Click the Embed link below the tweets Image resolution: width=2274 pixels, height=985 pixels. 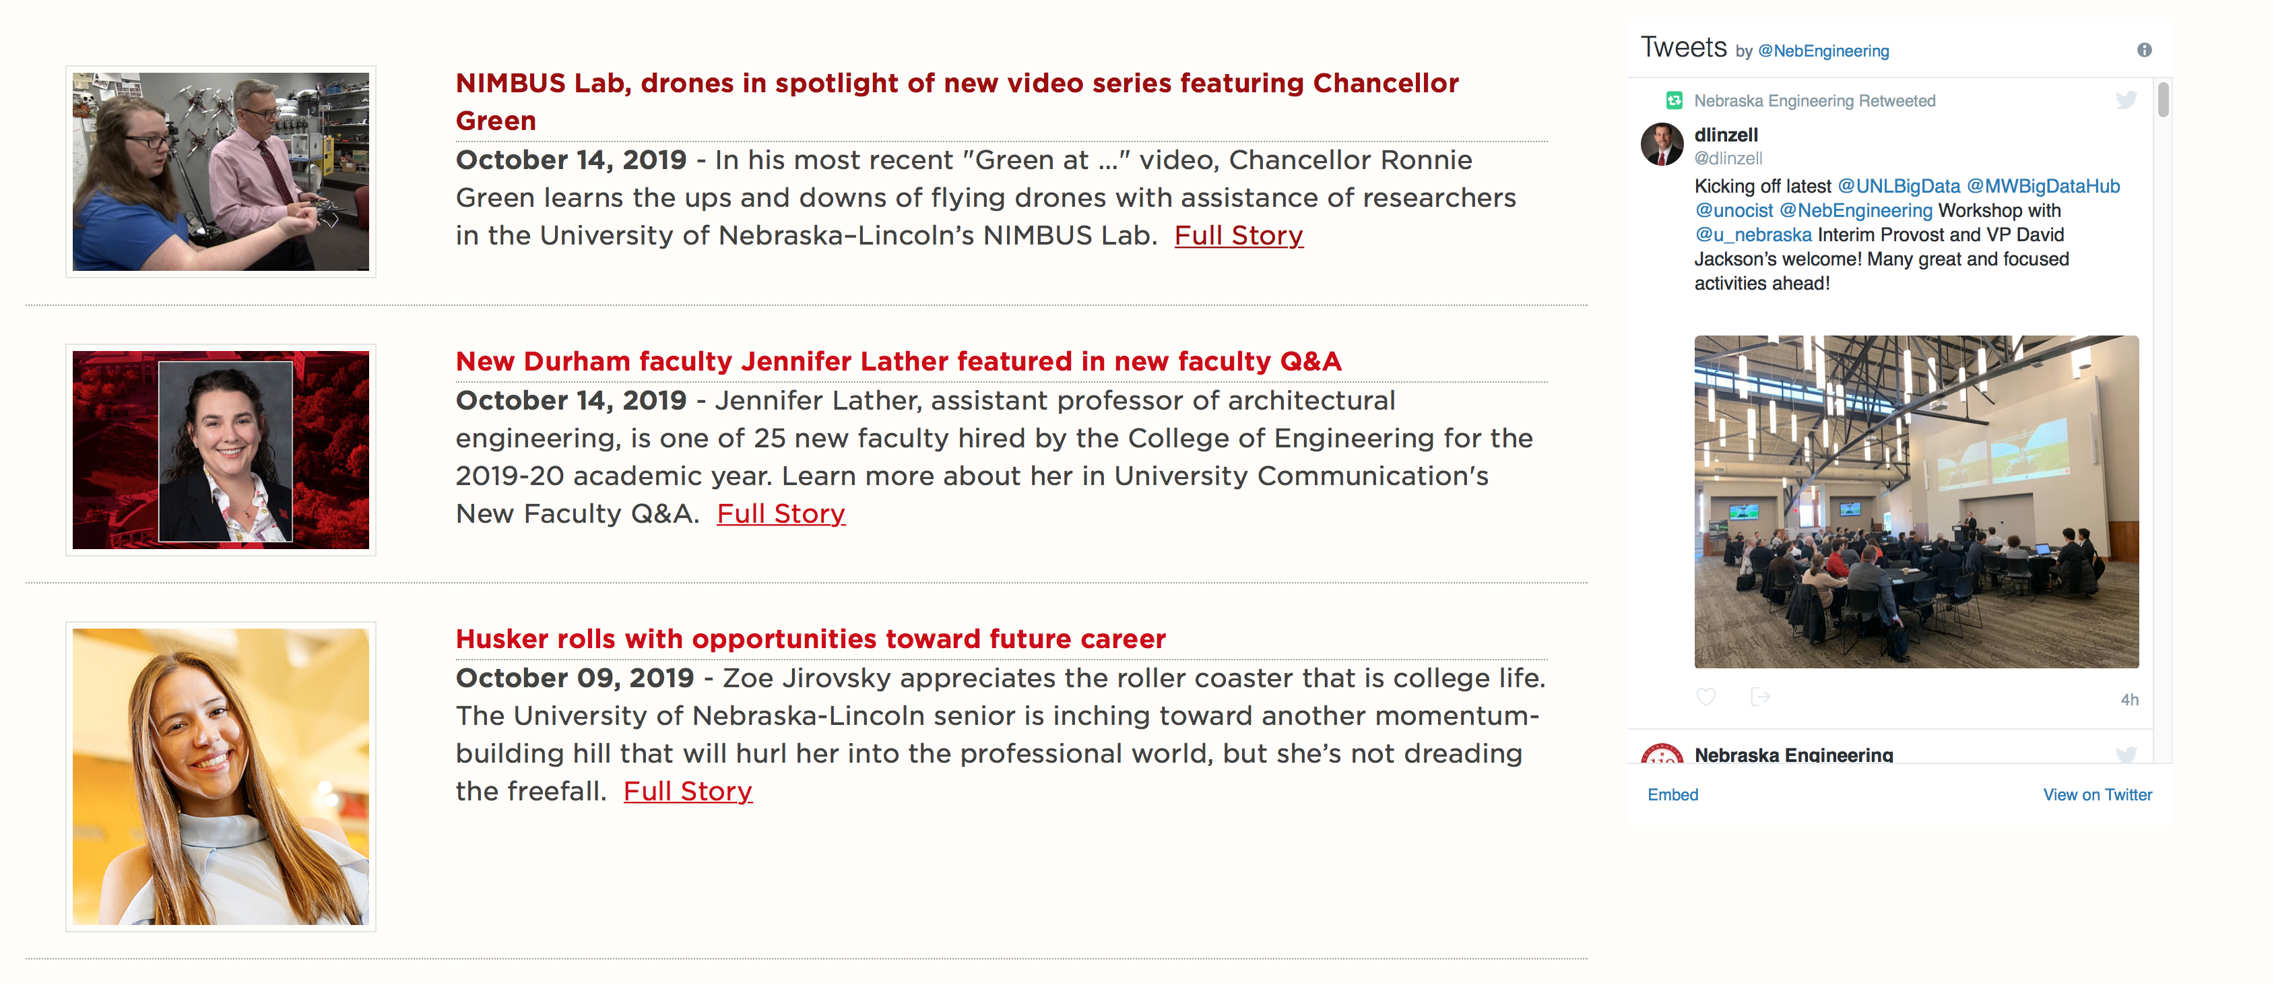pyautogui.click(x=1672, y=794)
